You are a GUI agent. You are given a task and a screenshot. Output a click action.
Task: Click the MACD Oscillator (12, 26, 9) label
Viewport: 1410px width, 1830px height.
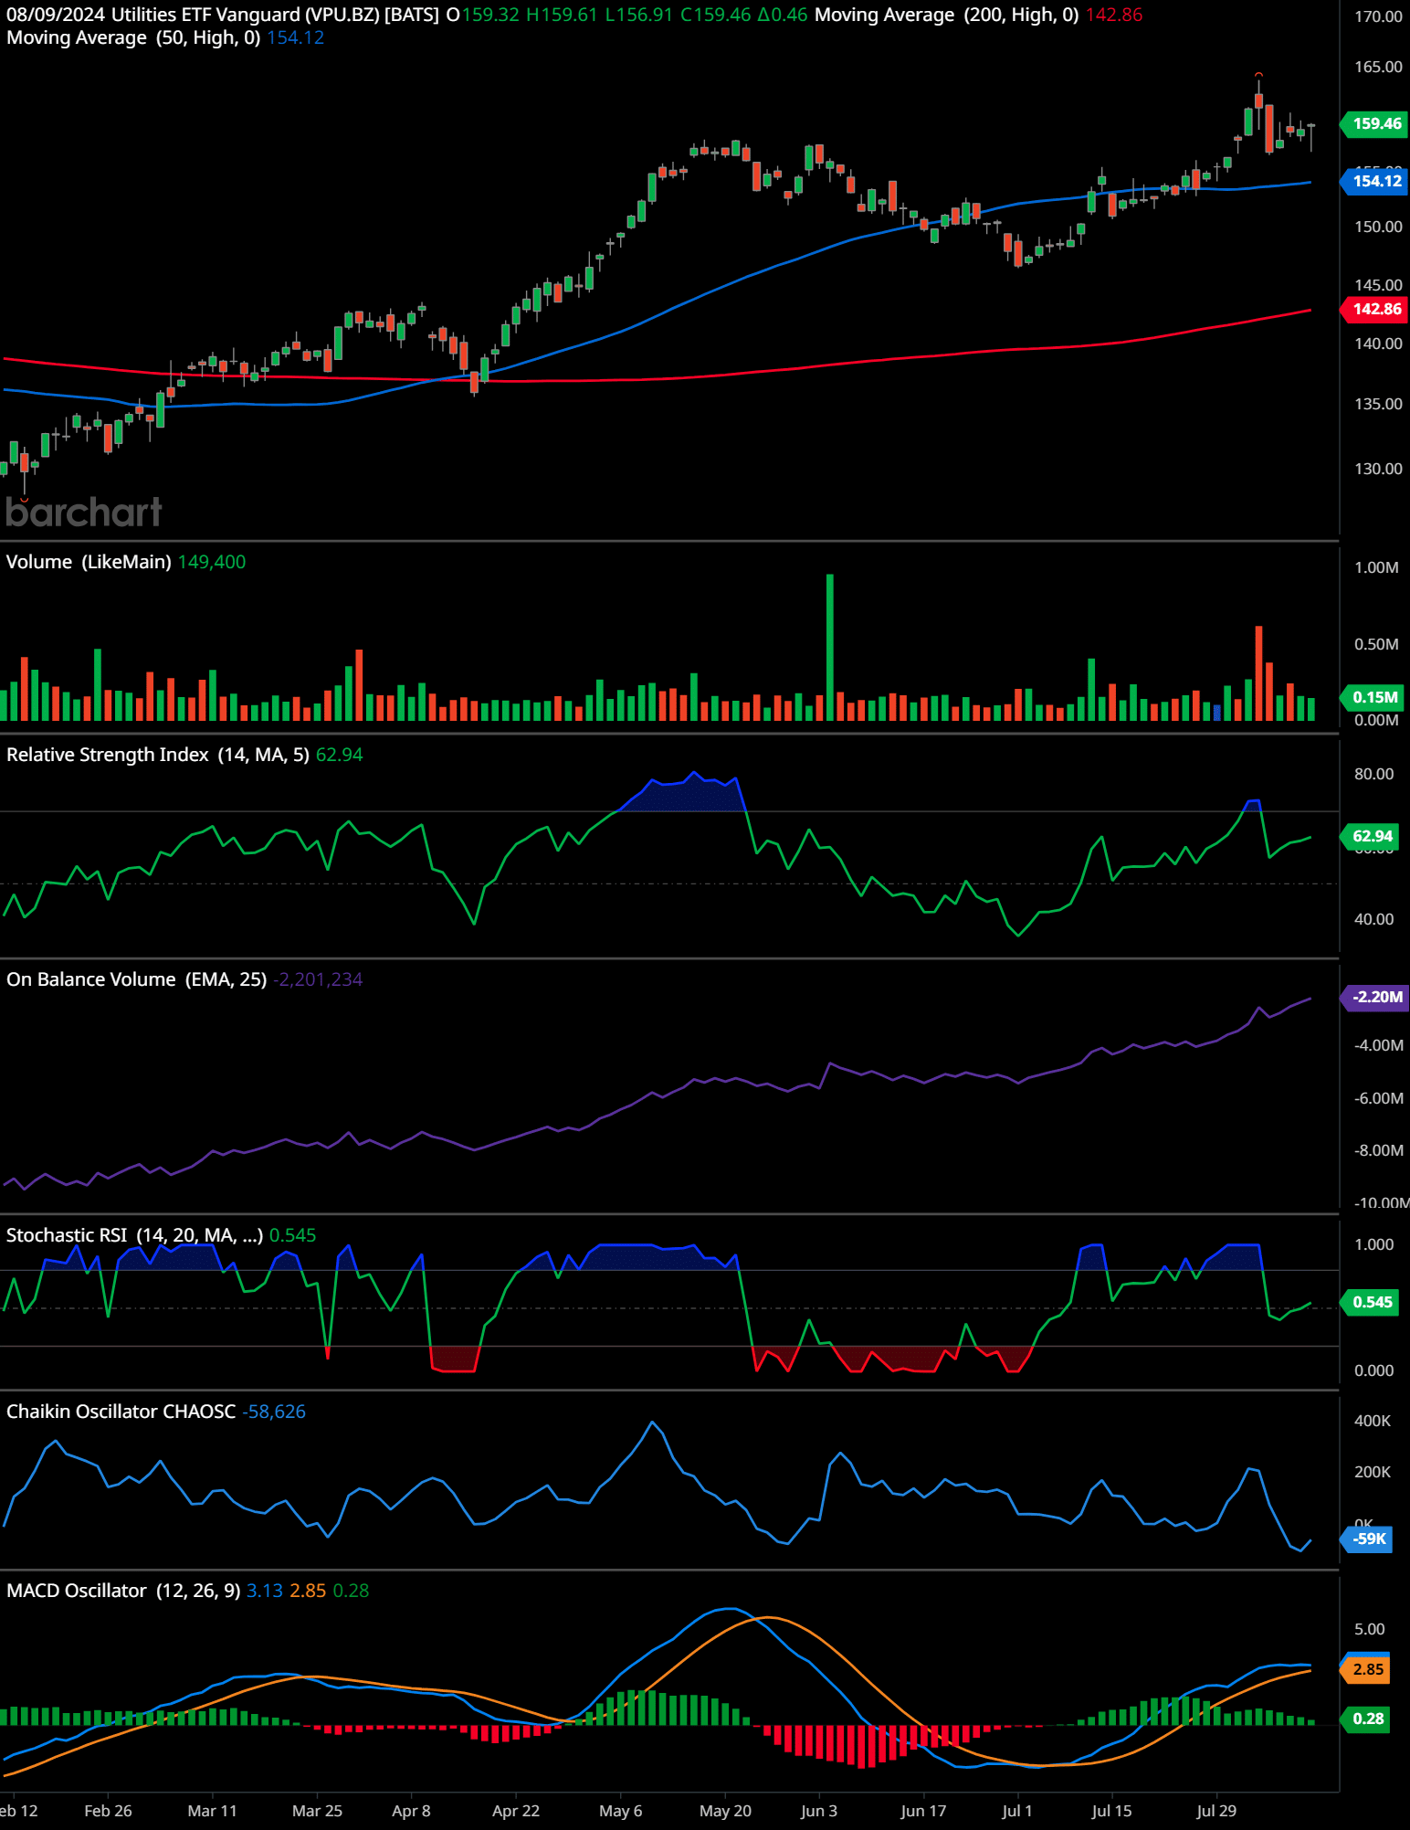123,1591
